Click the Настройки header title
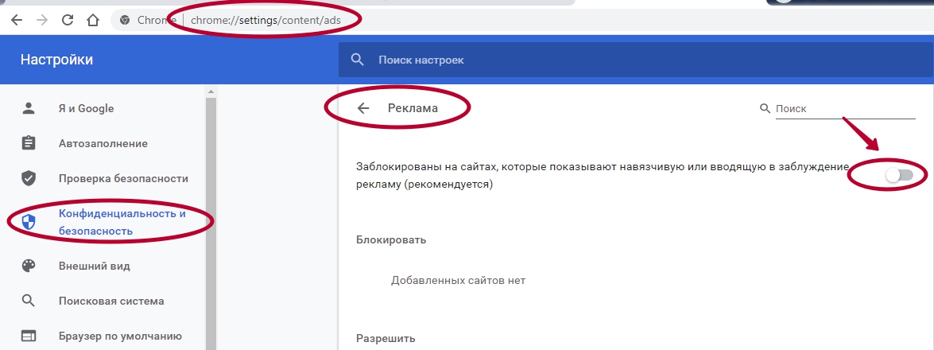Image resolution: width=934 pixels, height=350 pixels. (x=56, y=60)
